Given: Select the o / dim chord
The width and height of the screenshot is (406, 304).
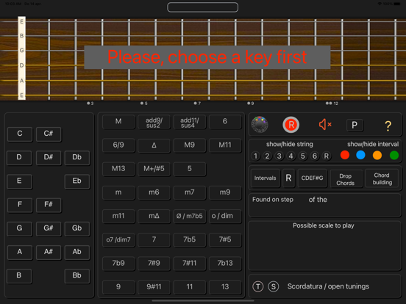Looking at the screenshot, I should coord(225,216).
